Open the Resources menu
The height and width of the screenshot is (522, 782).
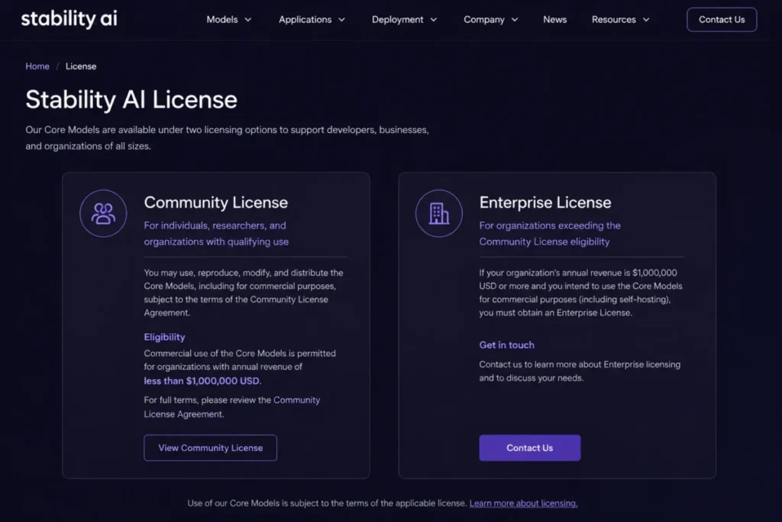(x=620, y=19)
